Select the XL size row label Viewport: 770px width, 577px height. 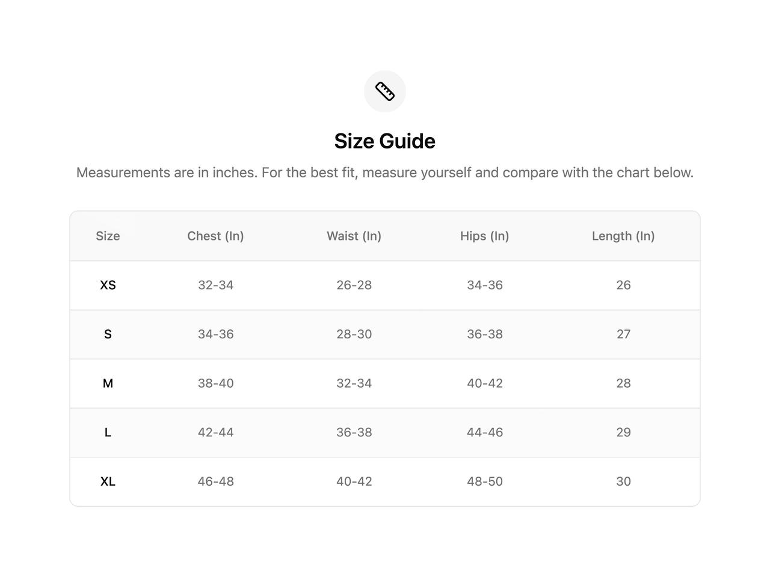coord(108,481)
